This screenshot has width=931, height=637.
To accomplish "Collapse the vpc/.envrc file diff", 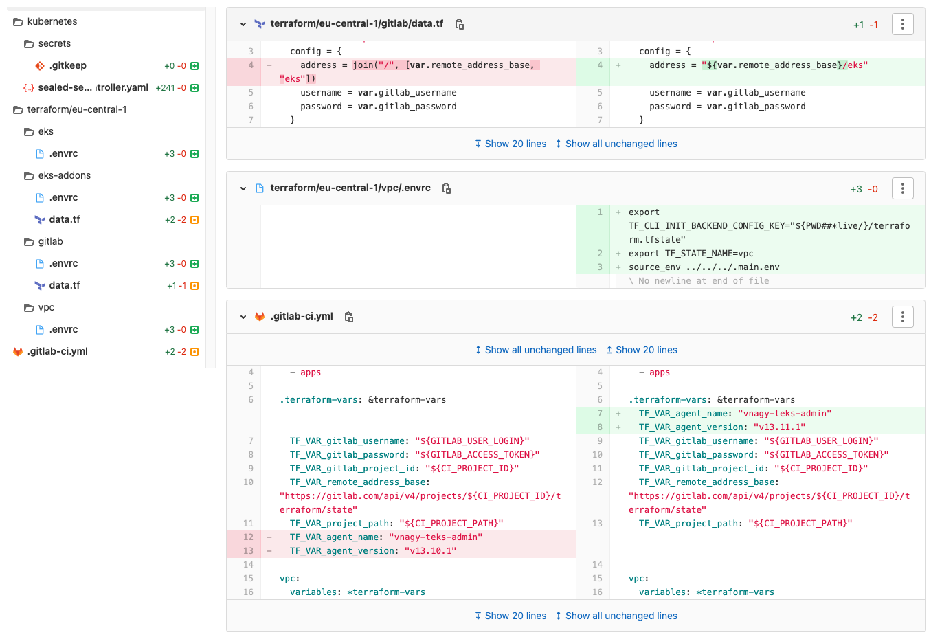I will tap(243, 188).
